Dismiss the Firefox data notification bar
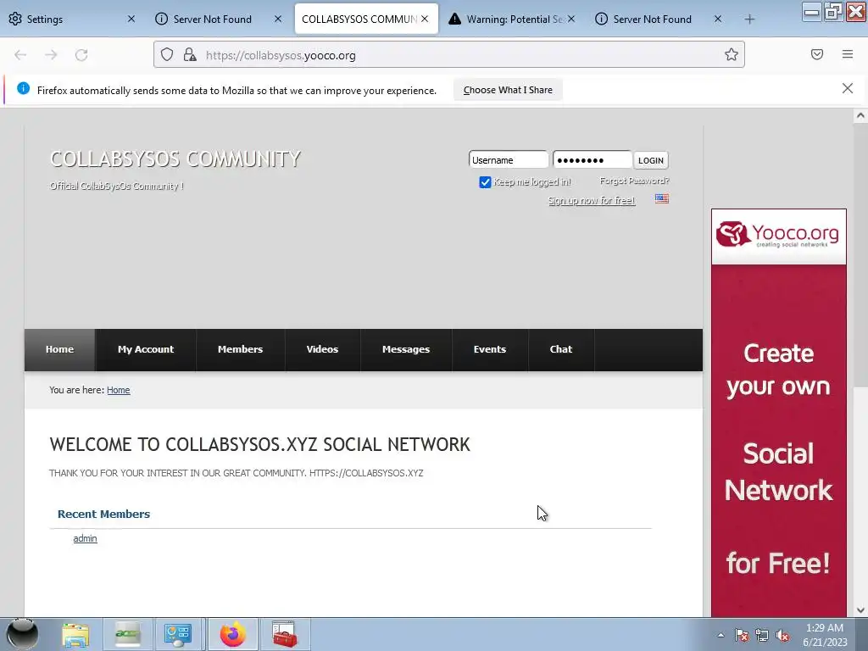This screenshot has height=651, width=868. (x=848, y=88)
